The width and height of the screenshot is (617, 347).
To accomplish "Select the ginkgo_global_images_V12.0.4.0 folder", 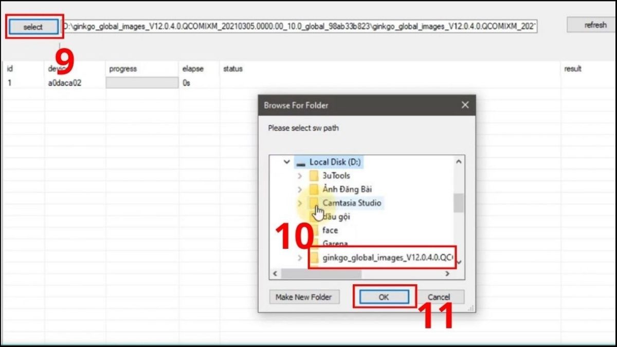I will [x=388, y=258].
